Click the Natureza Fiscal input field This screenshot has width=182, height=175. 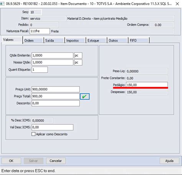[40, 31]
